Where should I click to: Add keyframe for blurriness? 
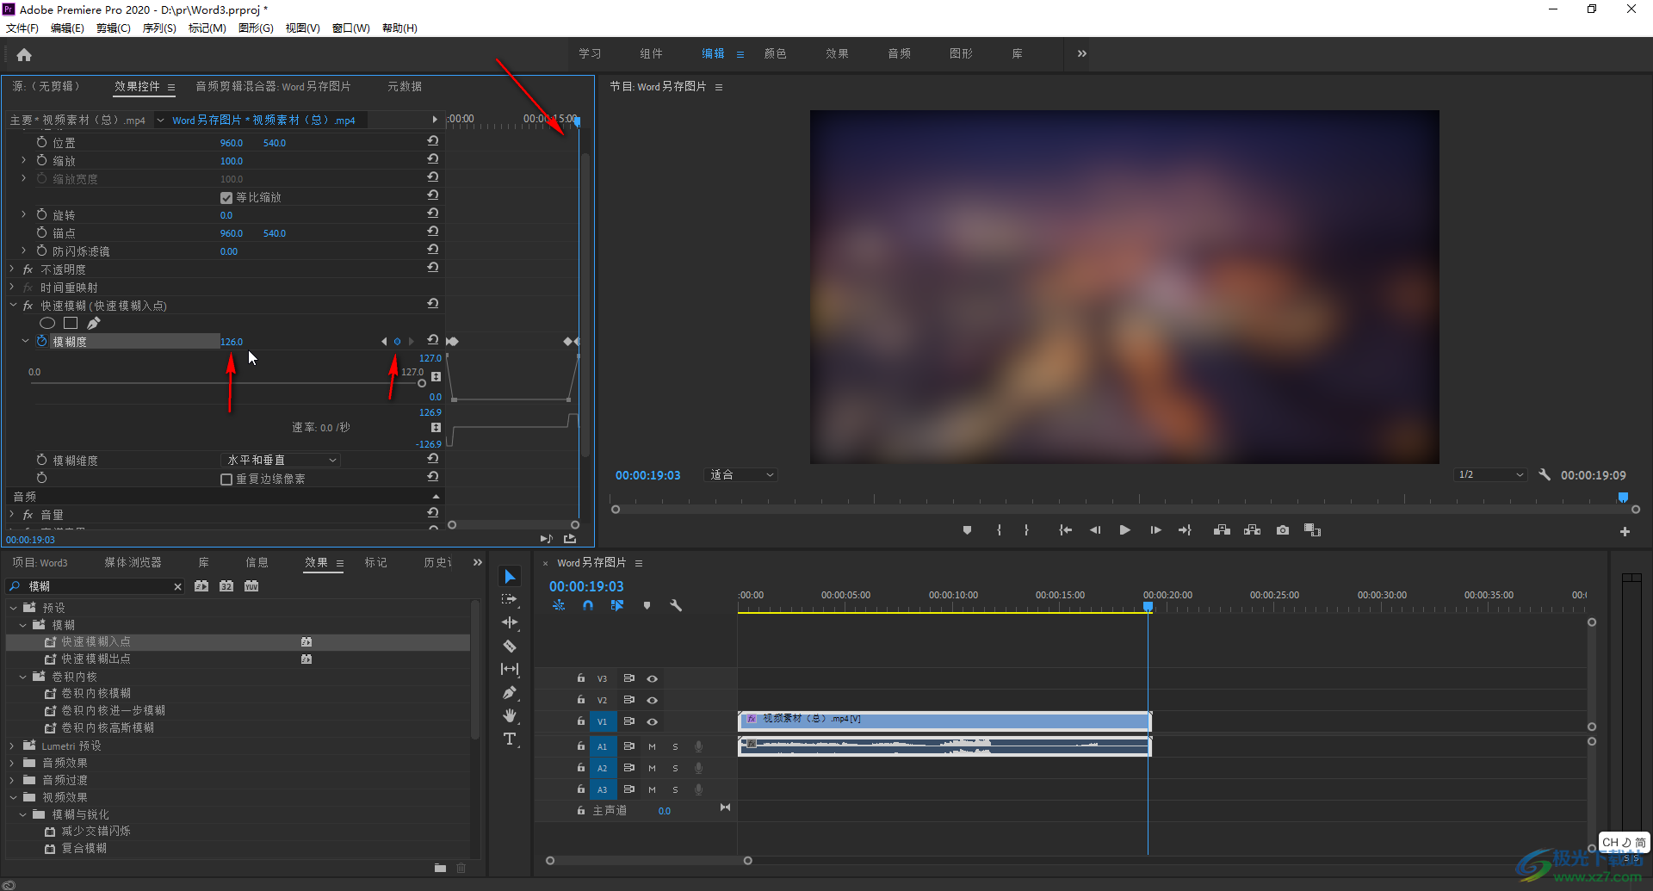pos(397,342)
